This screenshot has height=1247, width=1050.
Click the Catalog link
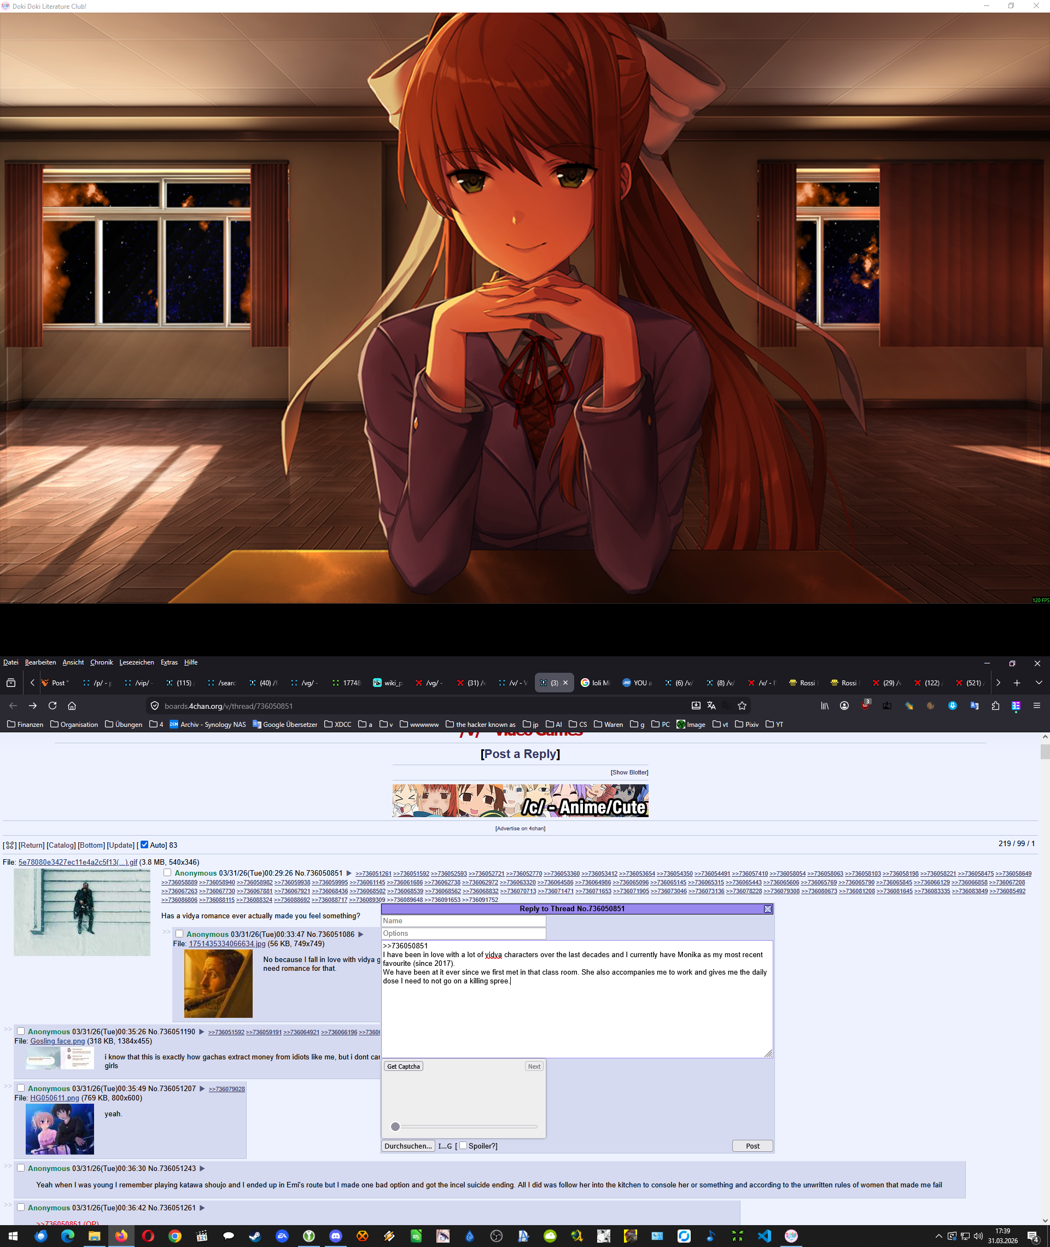coord(61,845)
